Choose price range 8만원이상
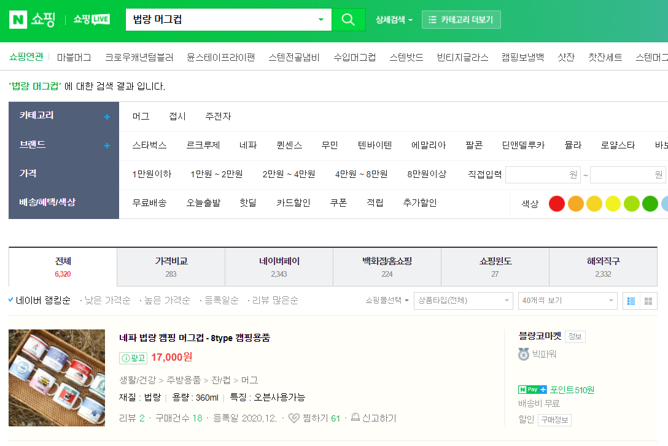The image size is (668, 446). 427,174
